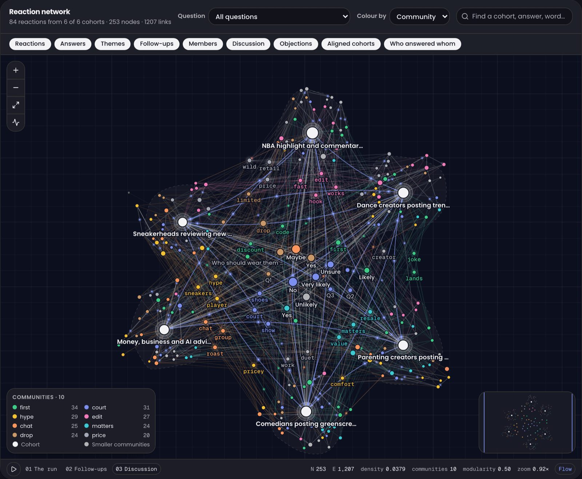
Task: Click the fit-to-screen expand arrows icon
Action: click(16, 105)
